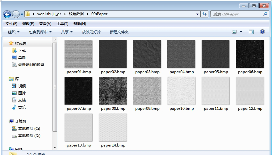Open the recent pages dropdown arrow
The height and width of the screenshot is (161, 272).
click(22, 14)
